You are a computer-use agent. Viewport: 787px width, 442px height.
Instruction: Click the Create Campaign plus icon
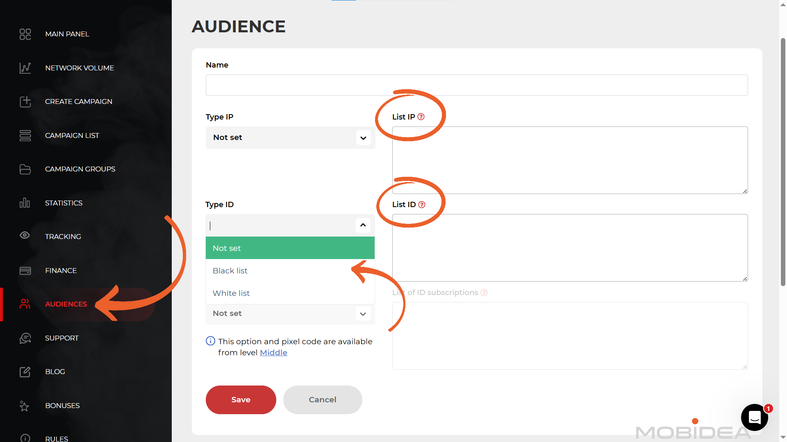[25, 101]
